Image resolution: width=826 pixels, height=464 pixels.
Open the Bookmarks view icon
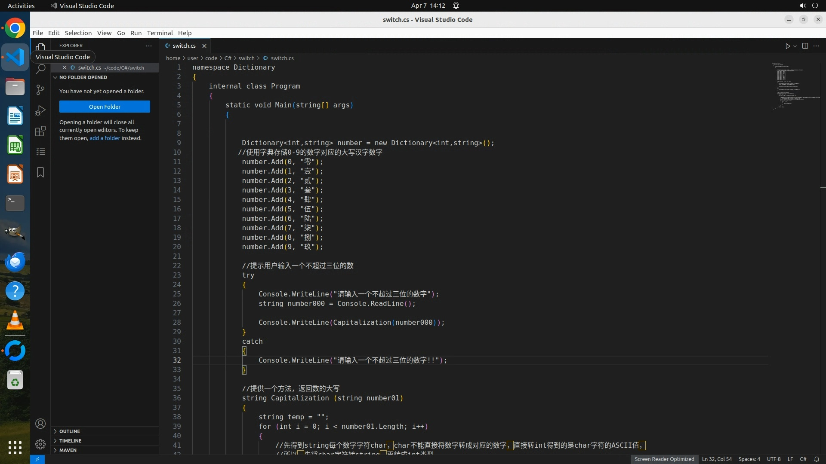(x=40, y=172)
